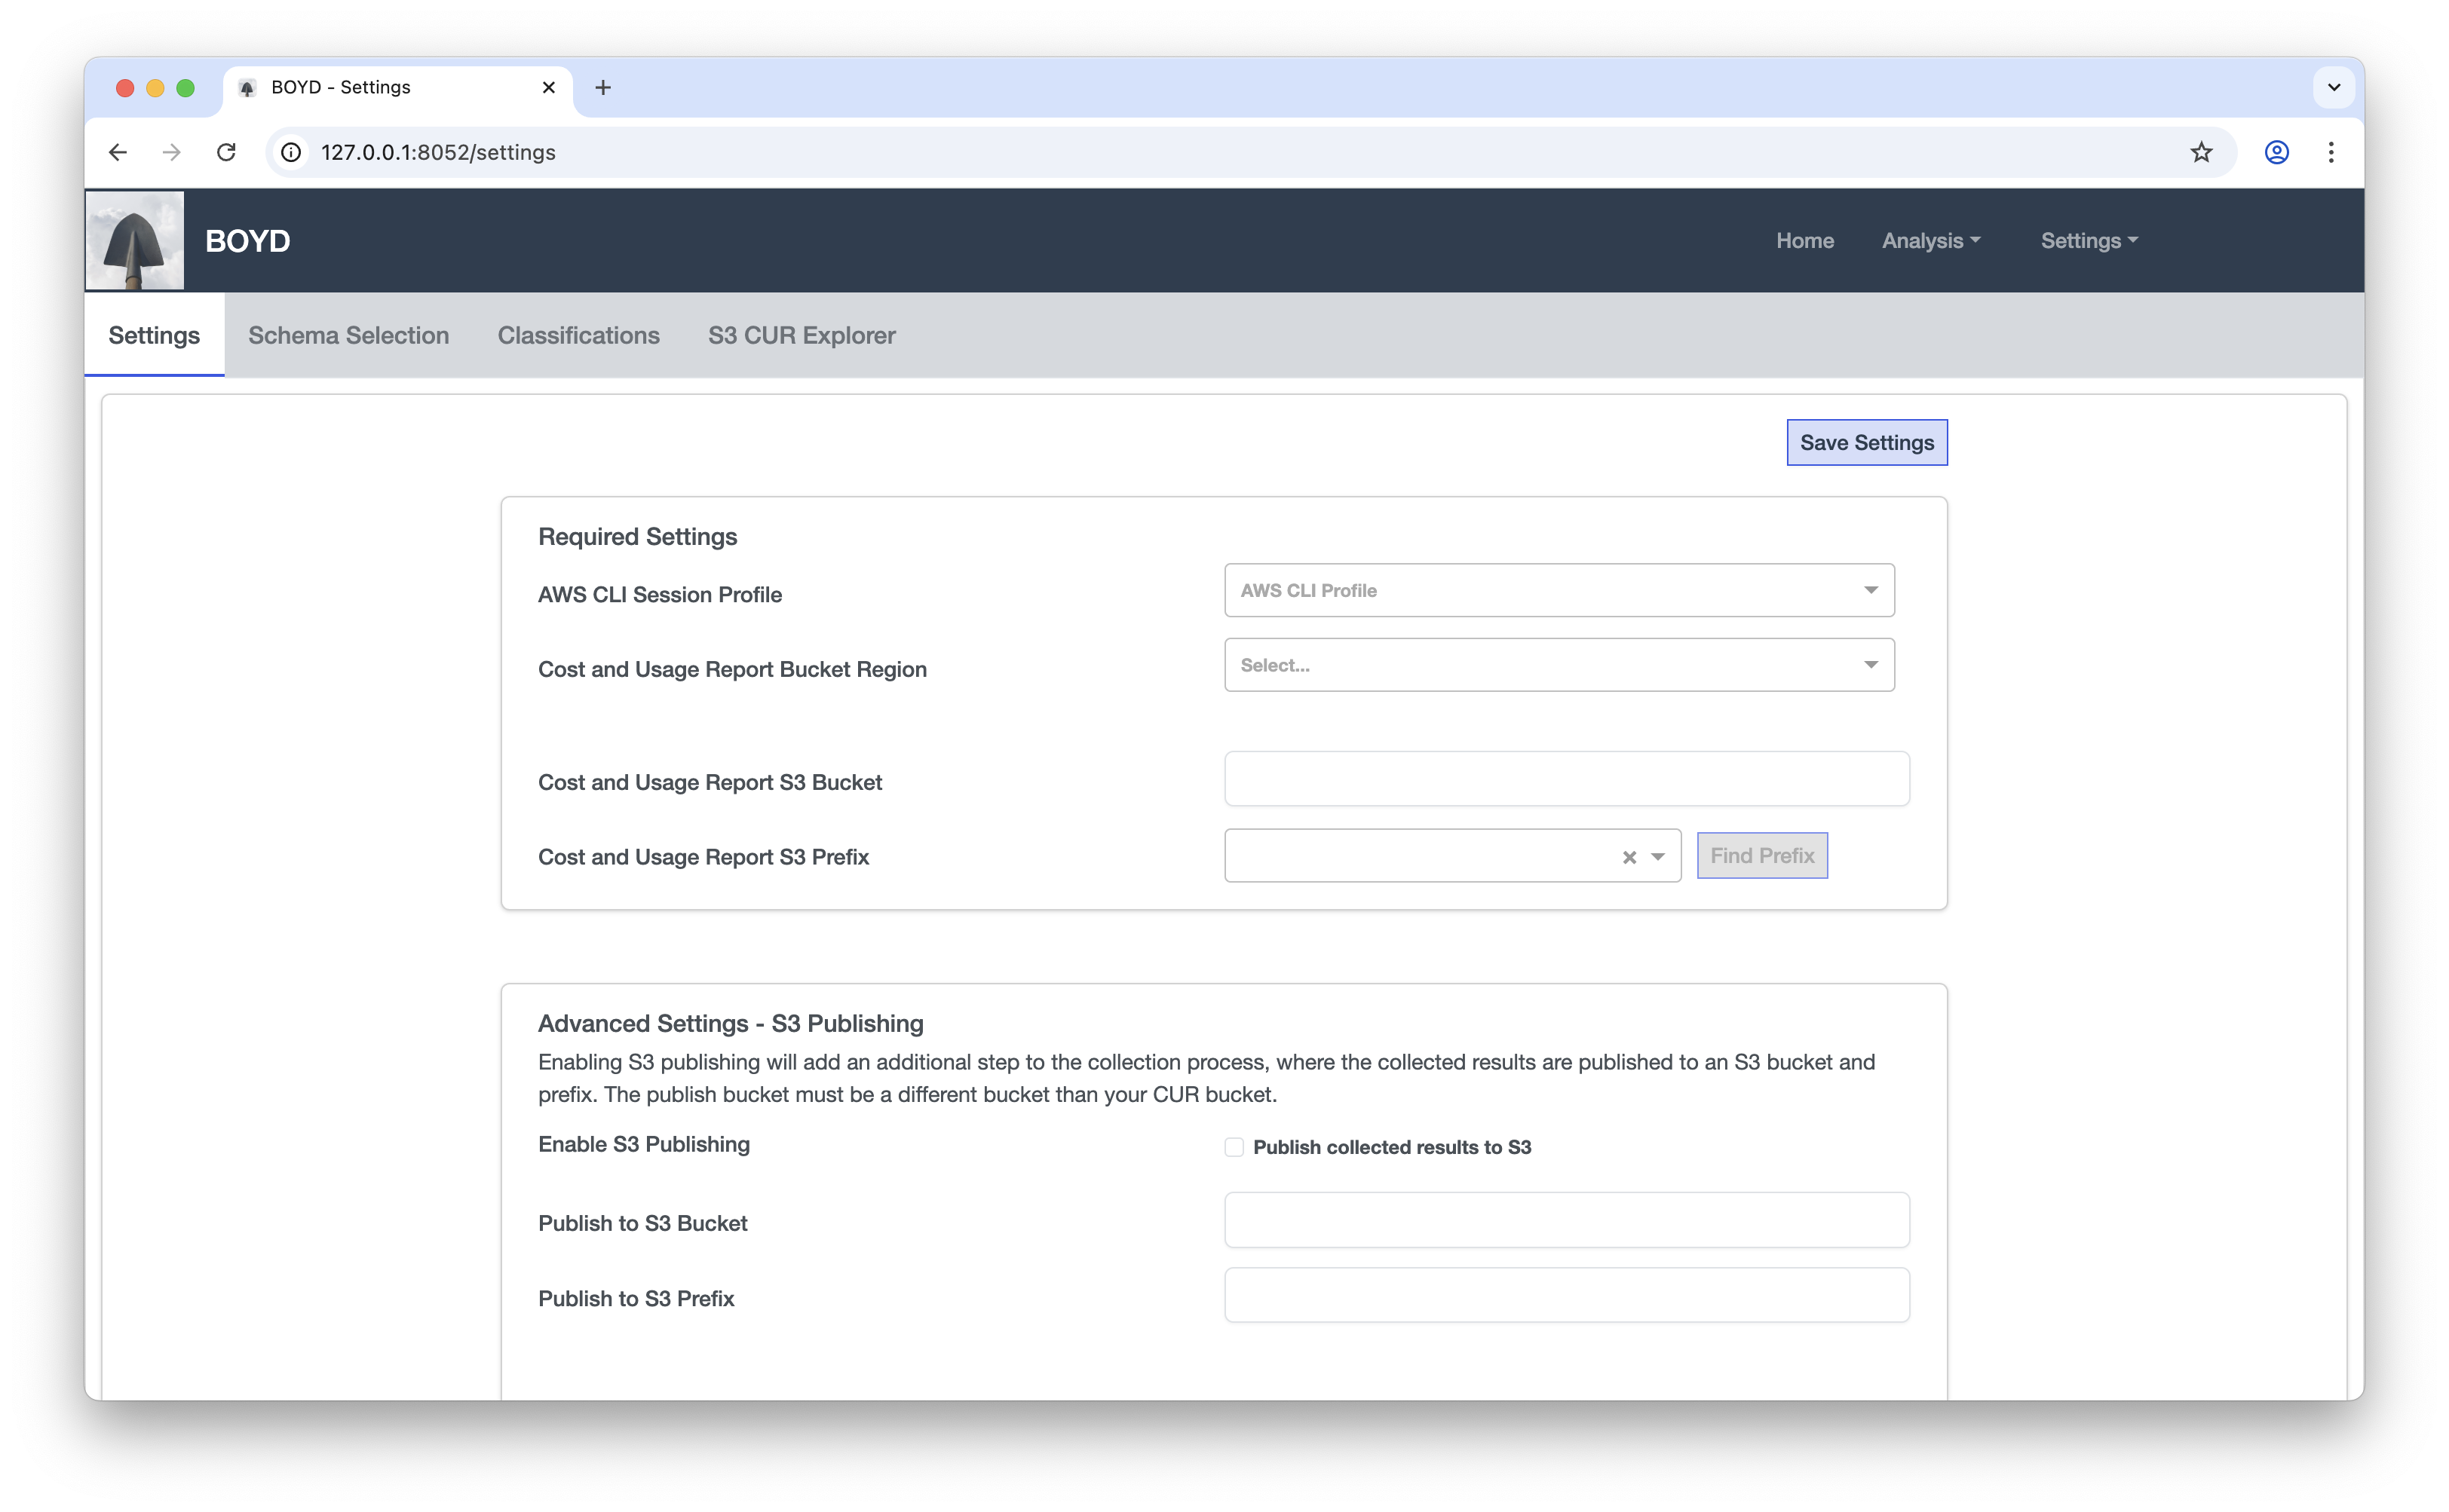Image resolution: width=2449 pixels, height=1512 pixels.
Task: Open a new browser tab with the plus icon
Action: pyautogui.click(x=602, y=88)
